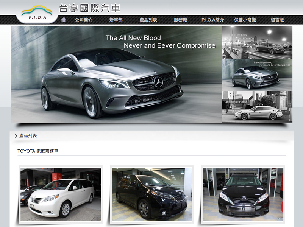Viewport: 303px width, 227px height.
Task: Click the TOYOTA 家庭商務車 category heading
Action: [38, 151]
